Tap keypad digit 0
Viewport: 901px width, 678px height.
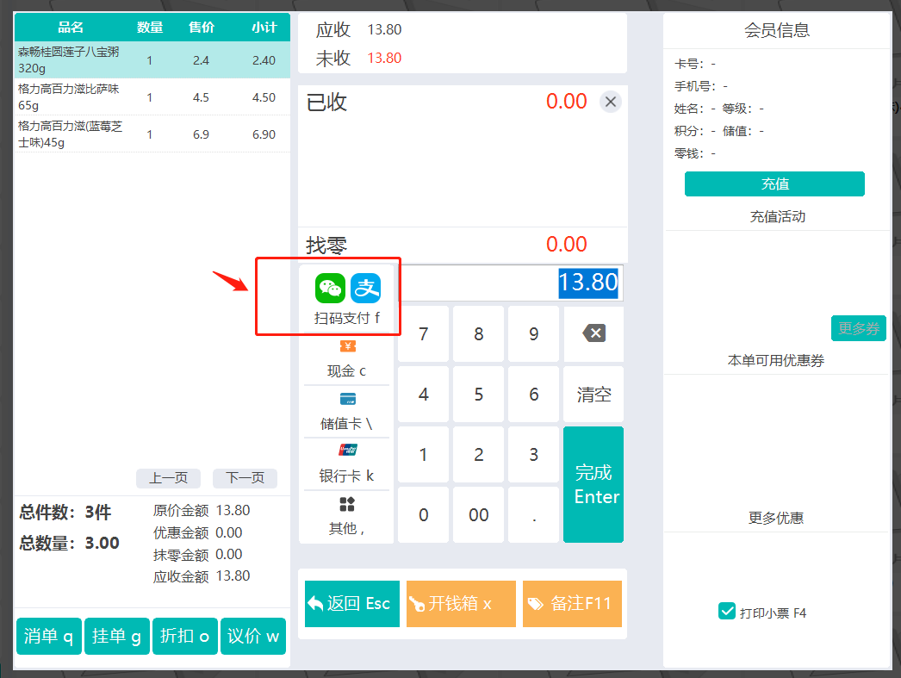(424, 515)
